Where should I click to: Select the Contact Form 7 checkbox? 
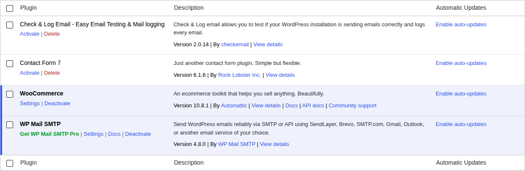click(10, 64)
